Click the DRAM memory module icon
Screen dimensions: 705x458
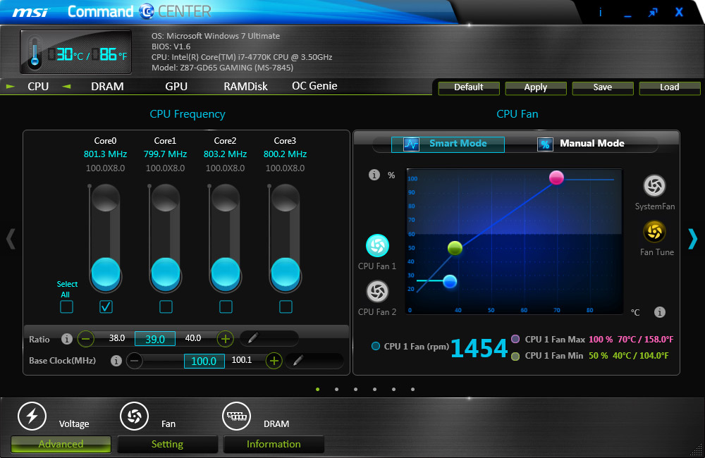(x=236, y=416)
